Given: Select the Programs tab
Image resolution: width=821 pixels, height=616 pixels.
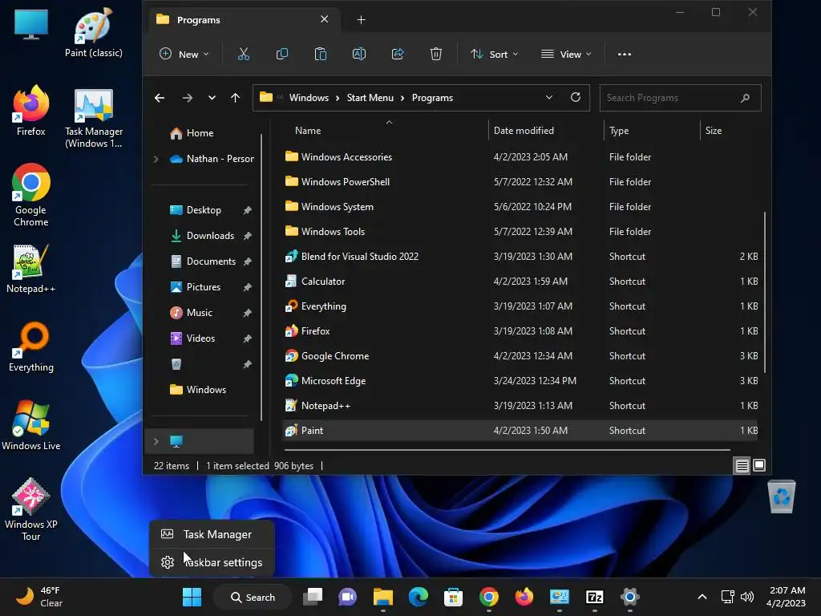Looking at the screenshot, I should [244, 20].
